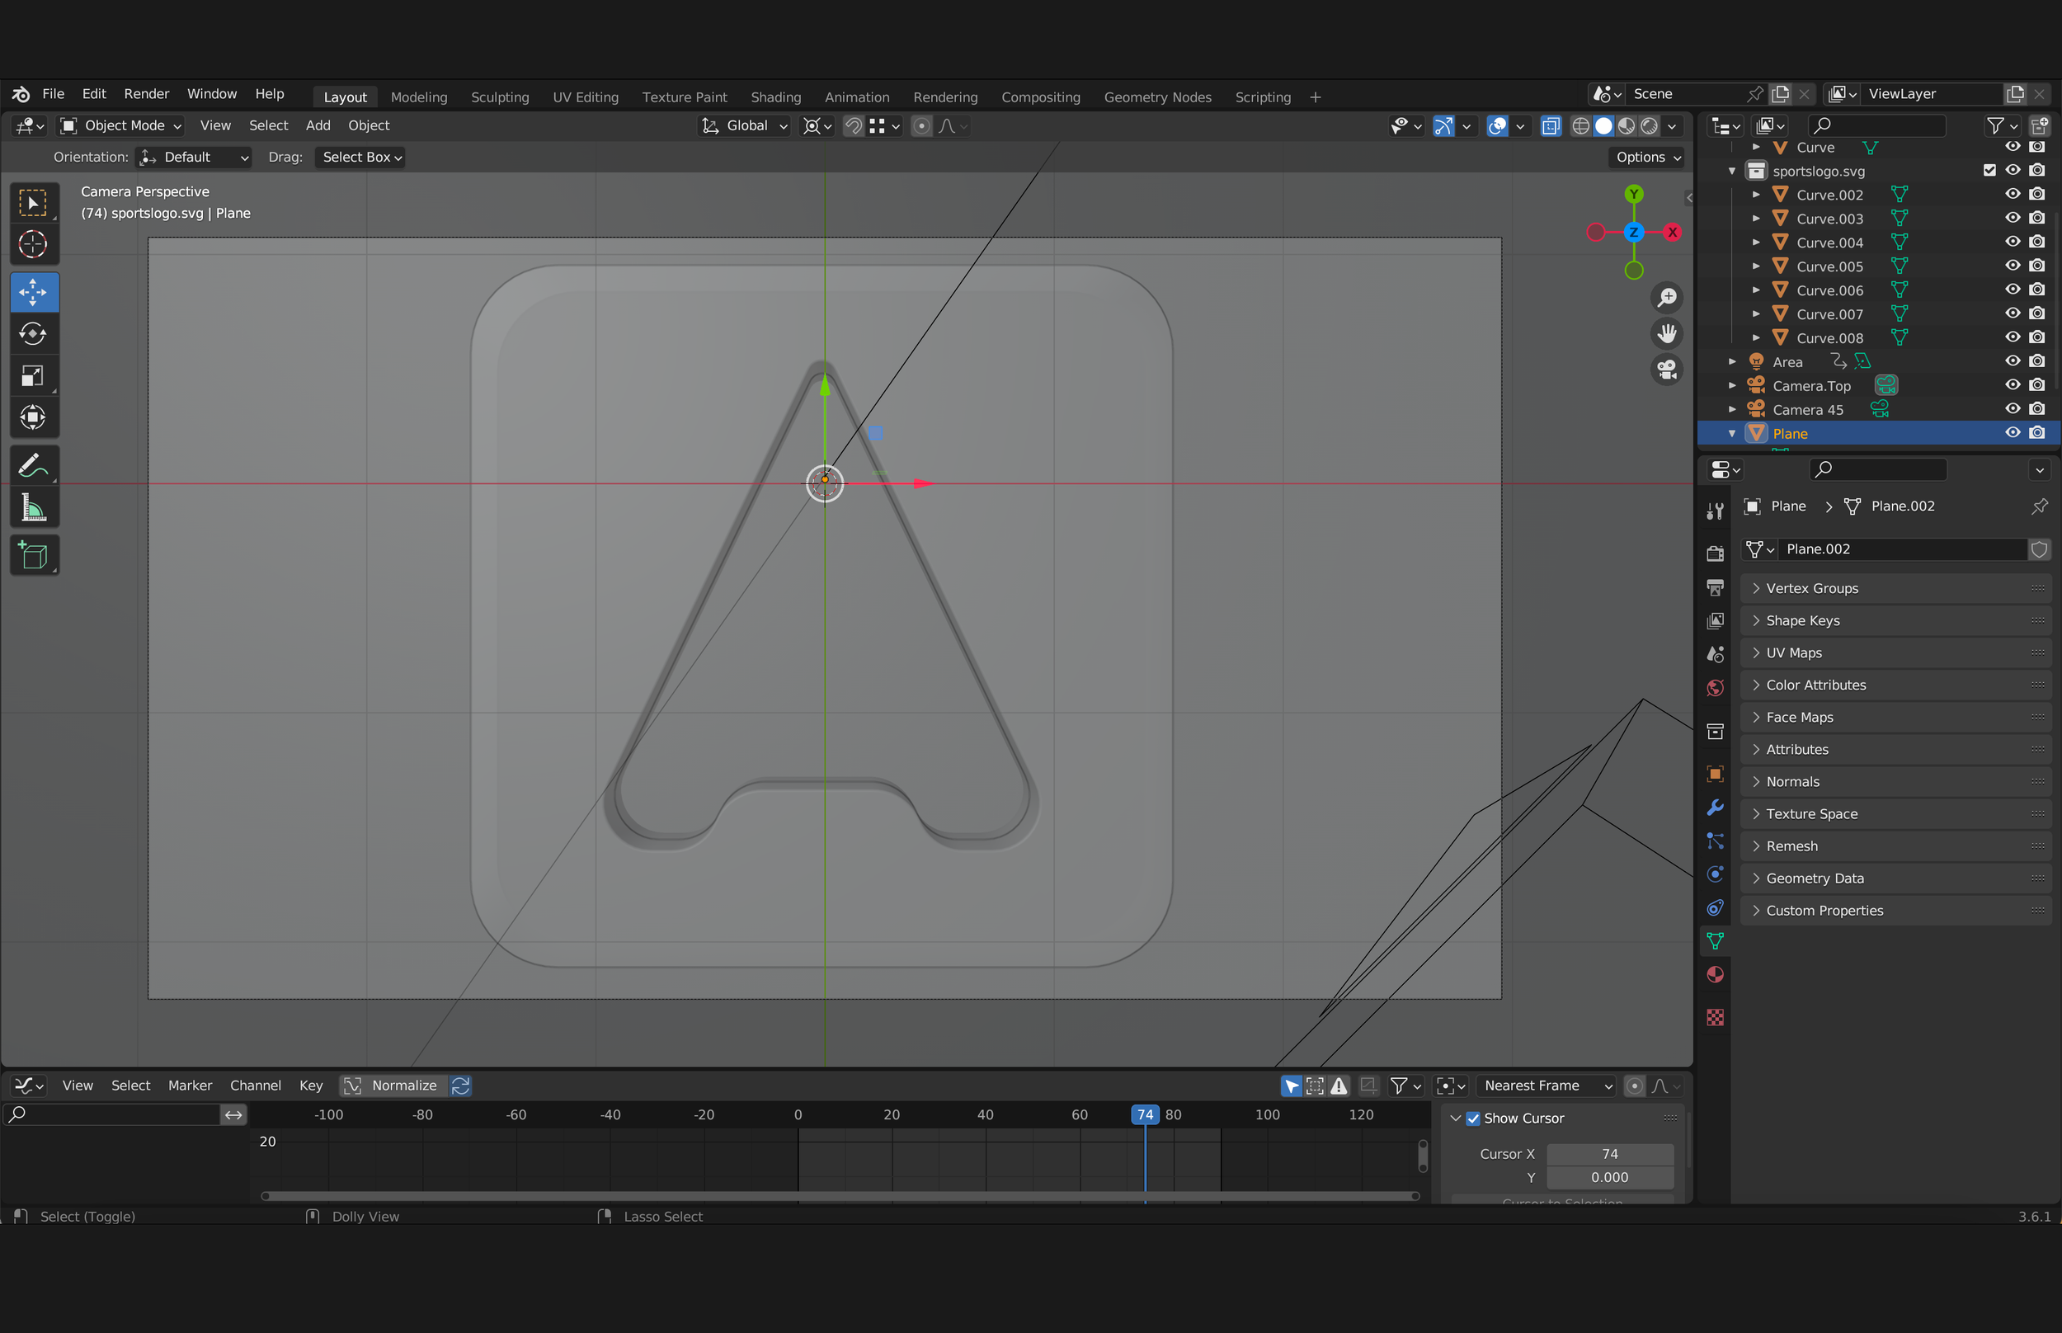Open the Object Mode dropdown

coord(121,126)
